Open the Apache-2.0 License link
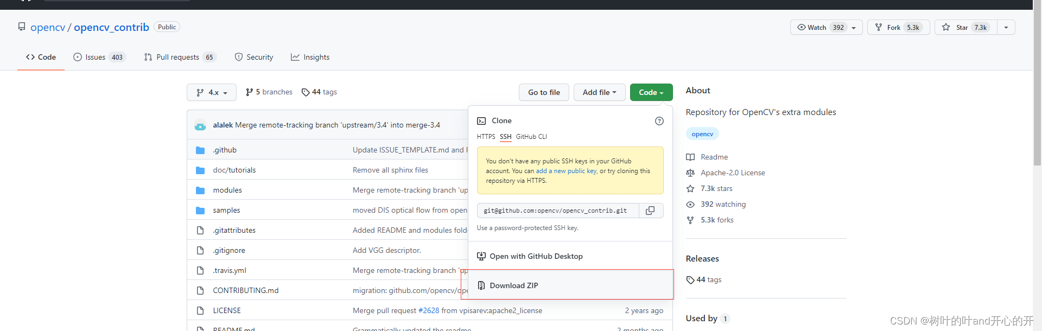 [726, 173]
